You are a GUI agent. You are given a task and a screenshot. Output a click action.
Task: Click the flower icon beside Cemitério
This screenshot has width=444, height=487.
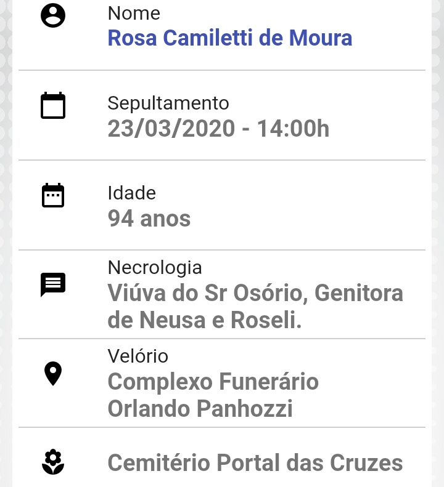point(53,462)
